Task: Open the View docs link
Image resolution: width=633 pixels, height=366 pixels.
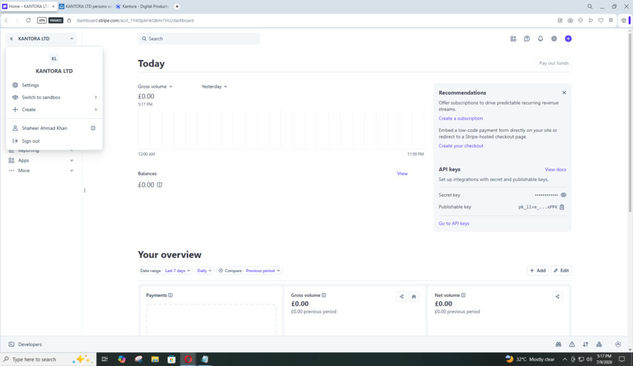Action: [556, 169]
